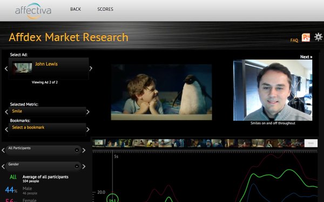This screenshot has width=324, height=202.
Task: Click Affdex Market Research heading
Action: coord(69,37)
